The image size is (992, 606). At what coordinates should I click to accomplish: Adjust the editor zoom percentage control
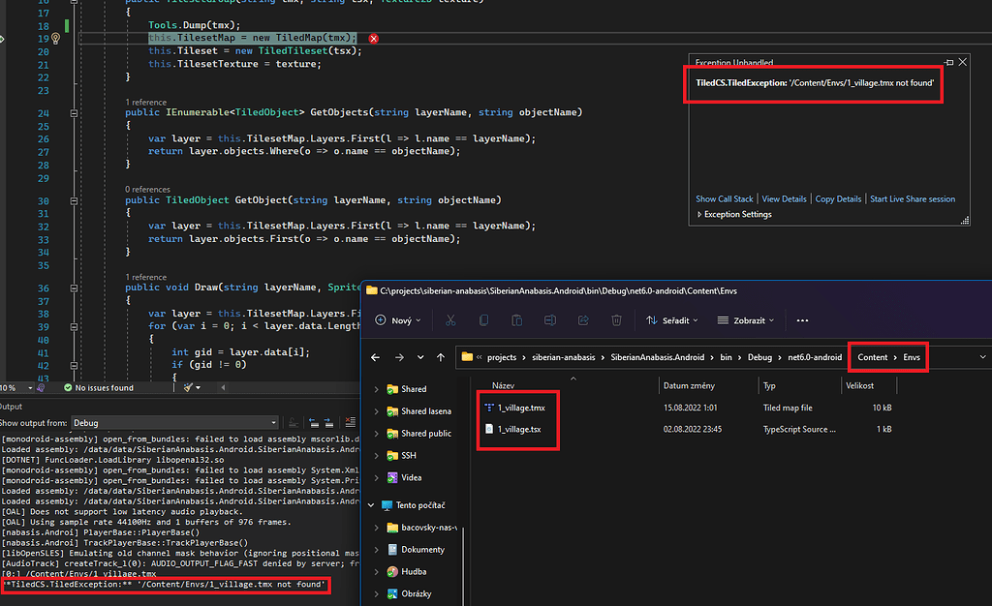[x=14, y=386]
